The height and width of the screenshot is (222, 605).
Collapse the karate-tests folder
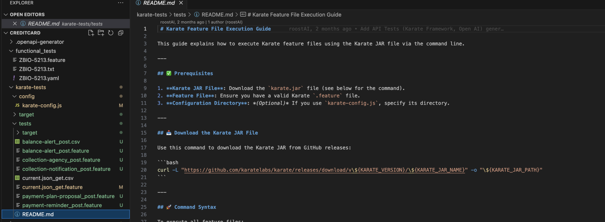(11, 87)
